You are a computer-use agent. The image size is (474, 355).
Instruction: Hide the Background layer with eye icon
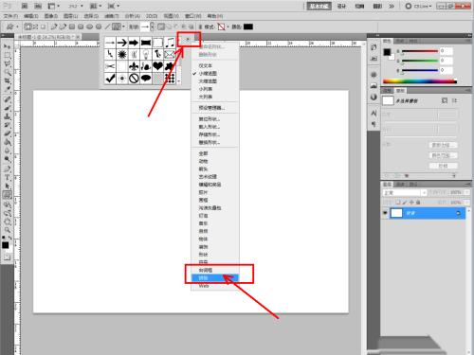click(x=385, y=213)
